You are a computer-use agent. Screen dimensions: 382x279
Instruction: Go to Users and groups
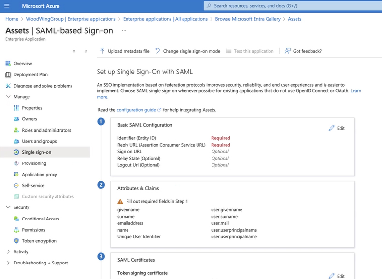[39, 141]
